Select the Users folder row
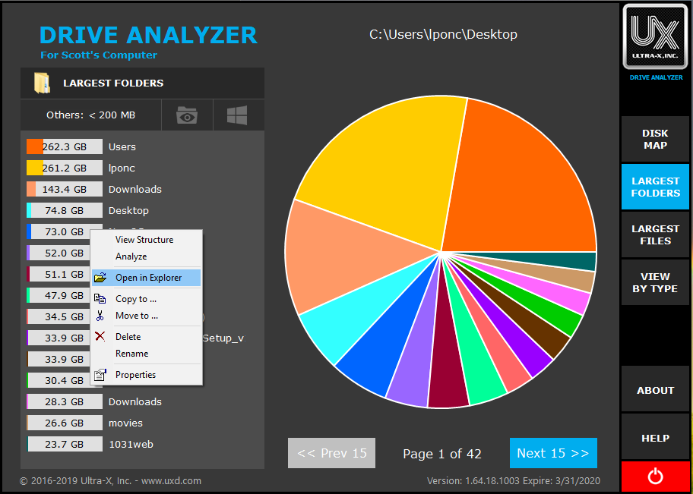The width and height of the screenshot is (693, 494). coord(122,146)
